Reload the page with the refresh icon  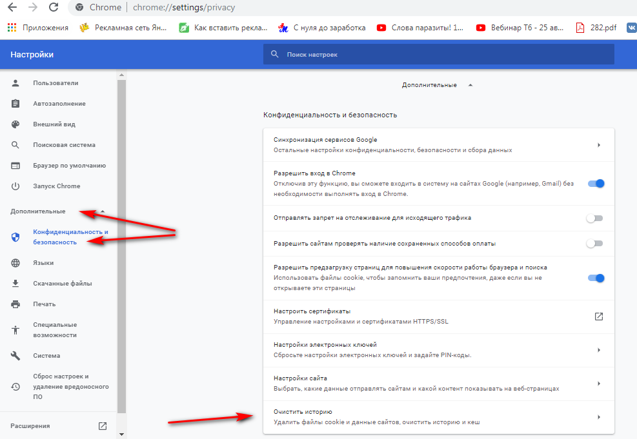coord(54,7)
